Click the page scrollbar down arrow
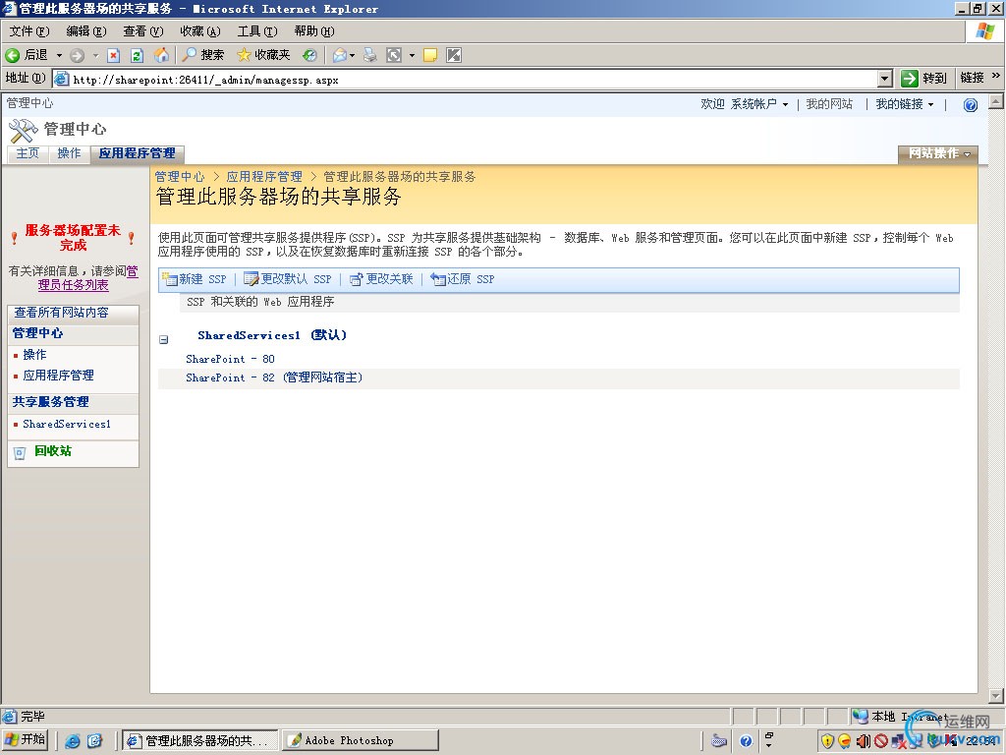Viewport: 1006px width, 755px height. [996, 695]
